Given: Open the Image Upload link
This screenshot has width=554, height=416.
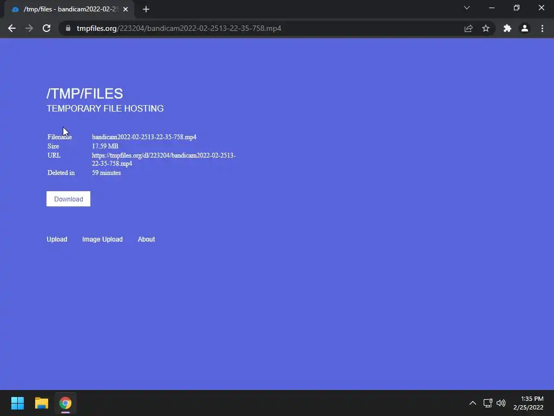Looking at the screenshot, I should pyautogui.click(x=102, y=239).
